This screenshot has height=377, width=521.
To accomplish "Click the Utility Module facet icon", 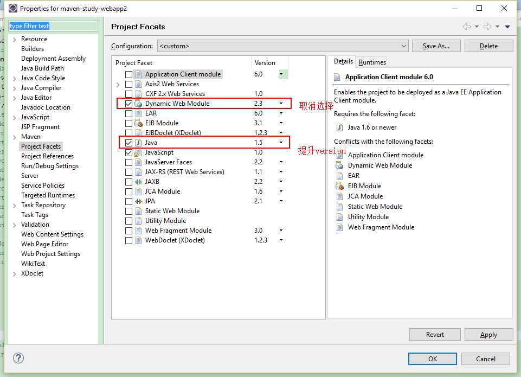I will (x=138, y=221).
